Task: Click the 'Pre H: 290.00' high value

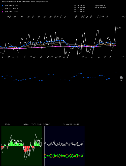Action: [x=79, y=8]
